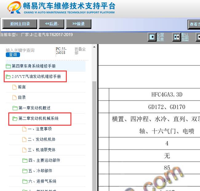This screenshot has height=191, width=200.
Task: Click the blue 查询 search button
Action: (x=13, y=55)
